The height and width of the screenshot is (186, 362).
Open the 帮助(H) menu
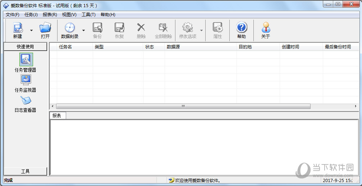pyautogui.click(x=108, y=15)
